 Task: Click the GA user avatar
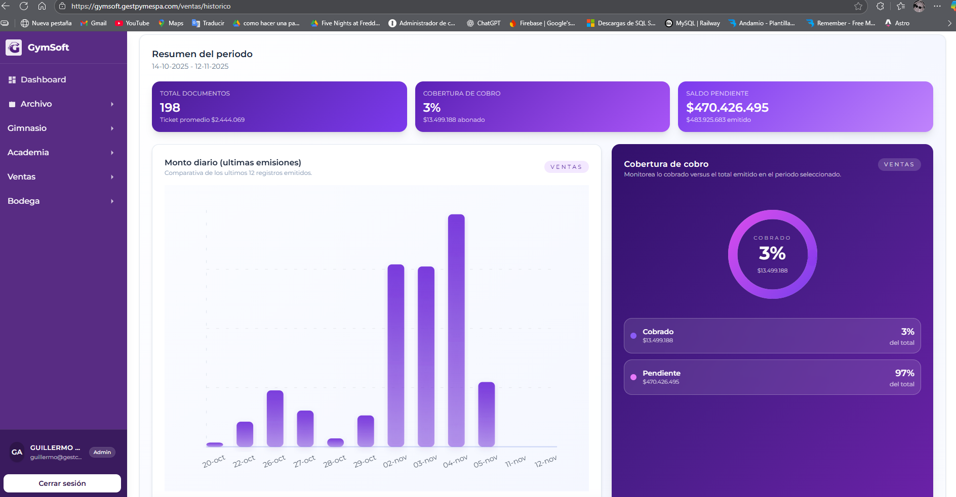[17, 452]
